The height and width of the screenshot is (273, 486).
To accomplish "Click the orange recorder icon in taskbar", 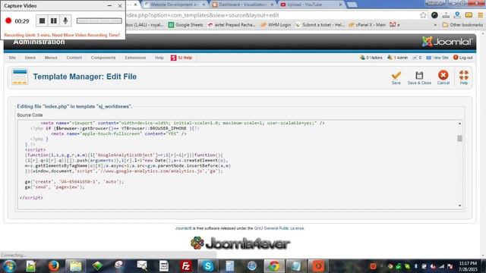I will 318,266.
